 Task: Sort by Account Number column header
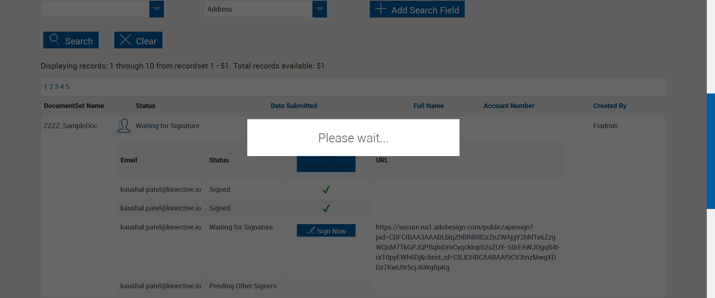[509, 106]
